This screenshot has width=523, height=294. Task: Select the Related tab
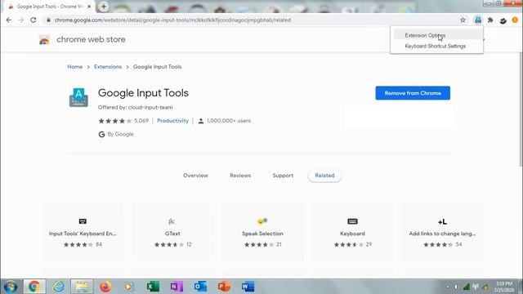[324, 176]
